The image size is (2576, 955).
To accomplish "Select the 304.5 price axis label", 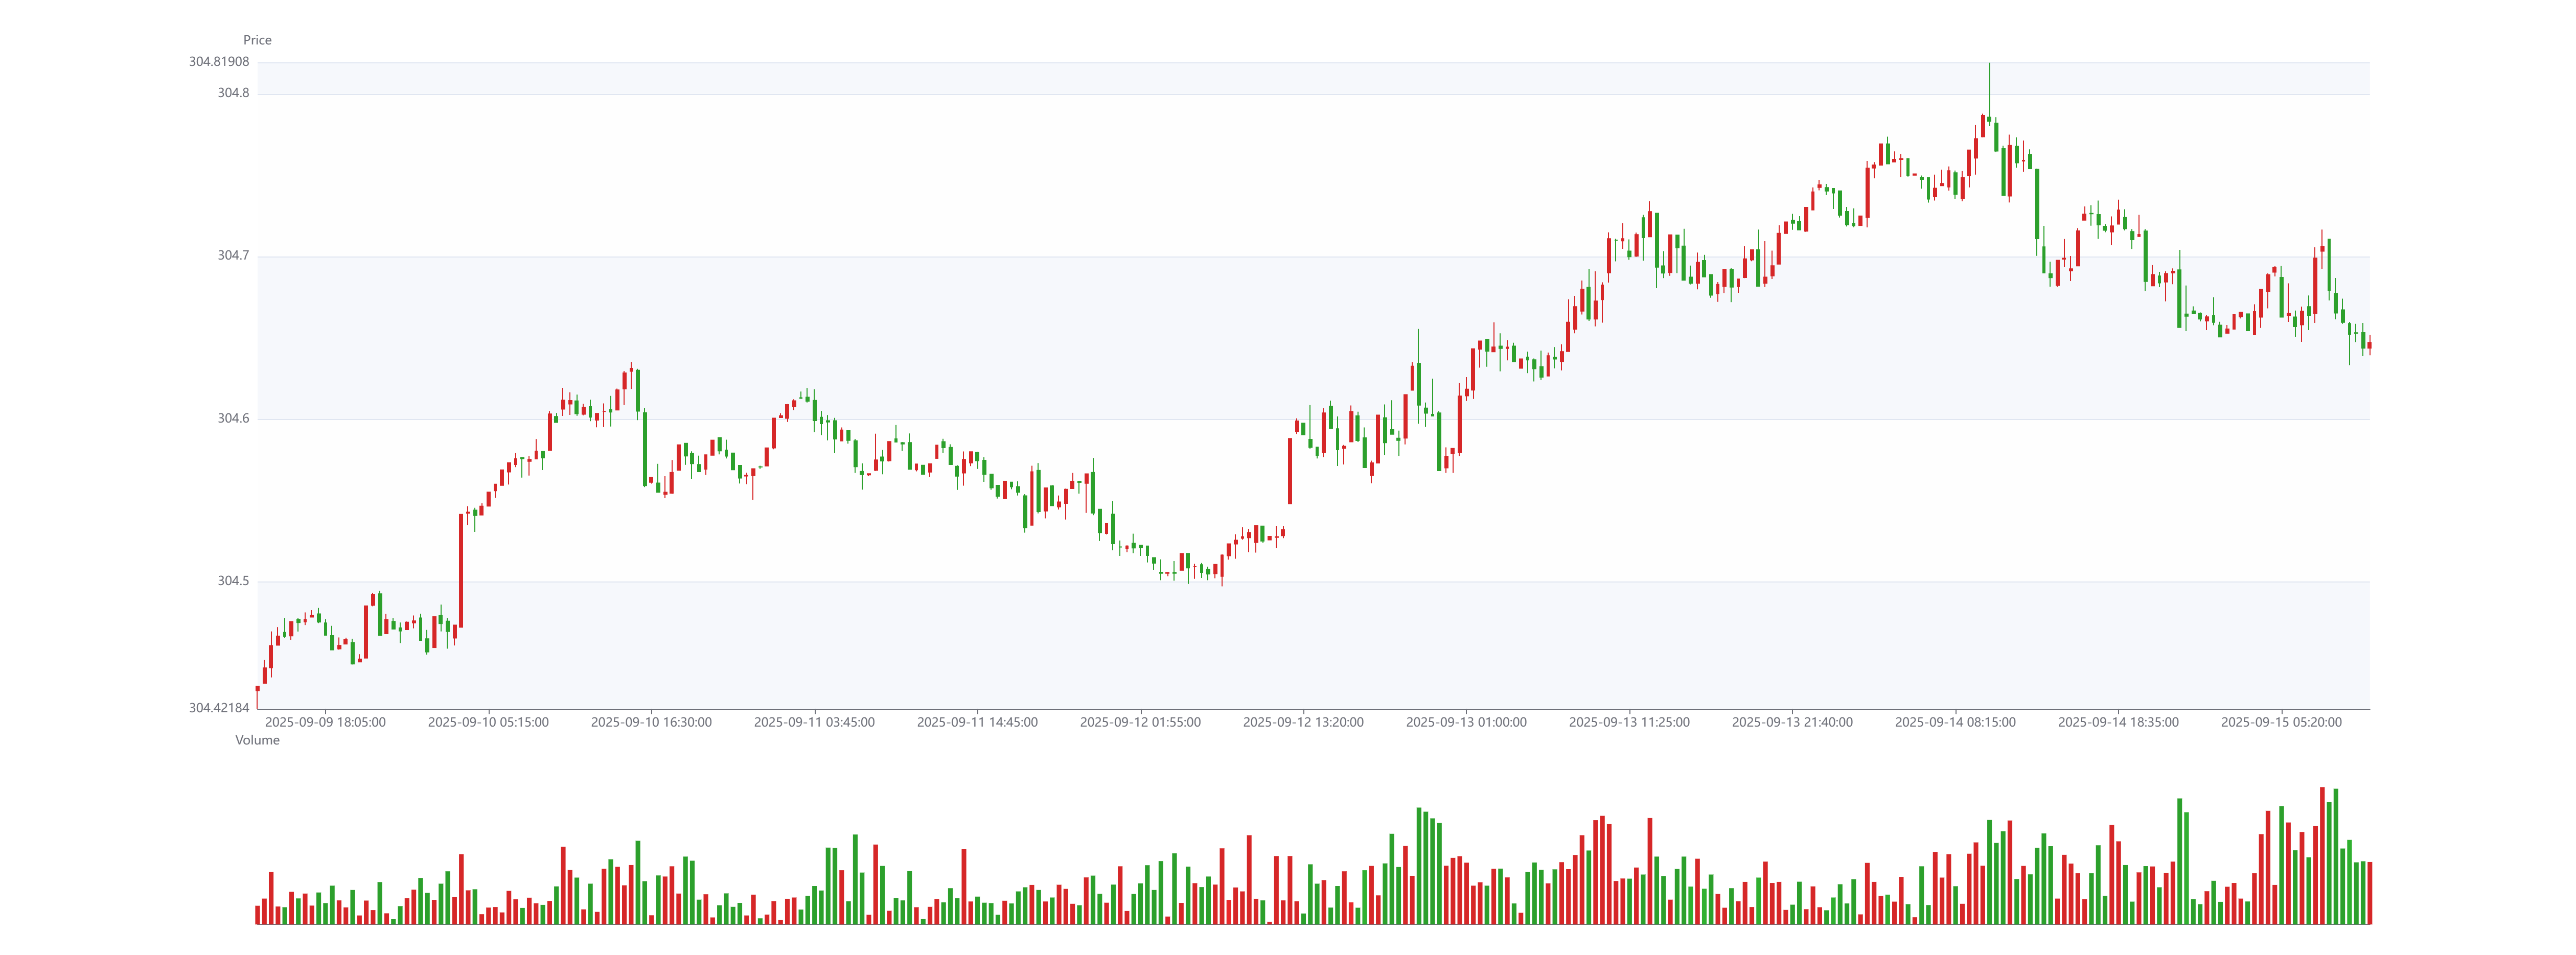I will (233, 581).
